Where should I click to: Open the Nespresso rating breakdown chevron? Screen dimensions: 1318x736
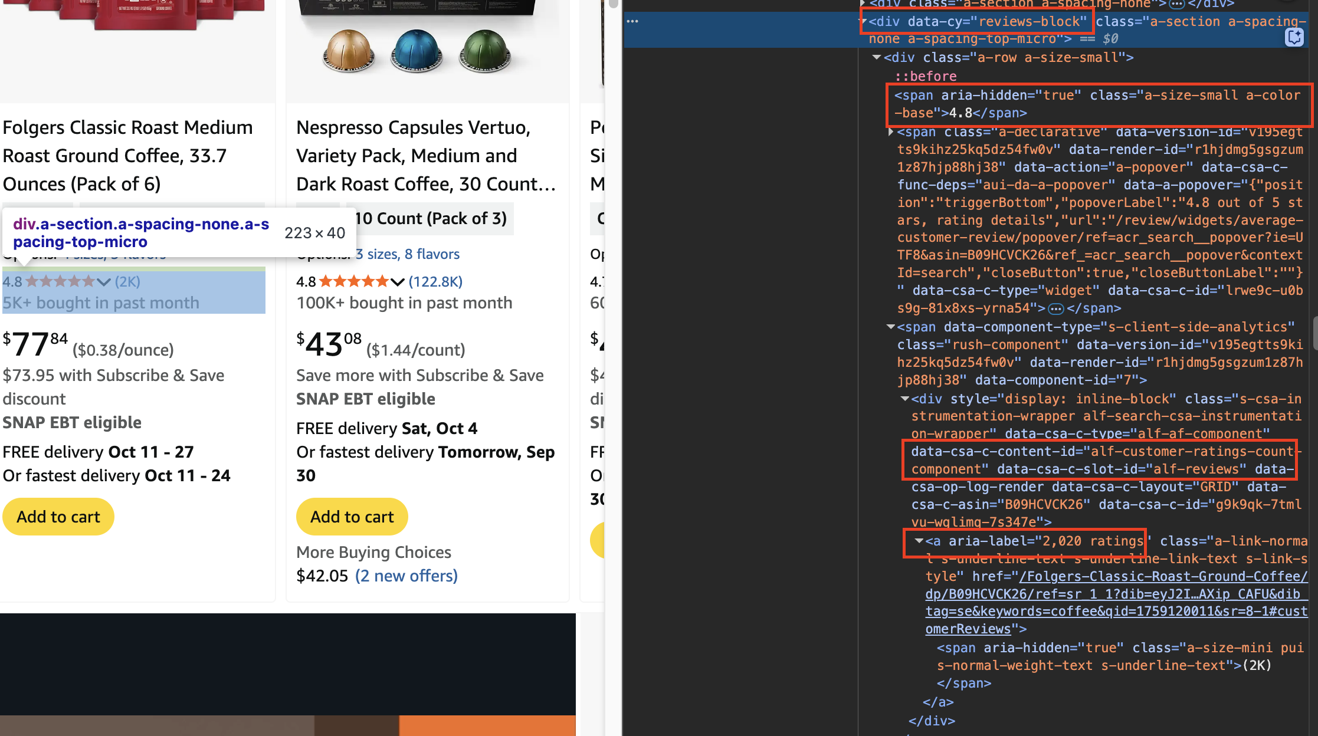(396, 282)
